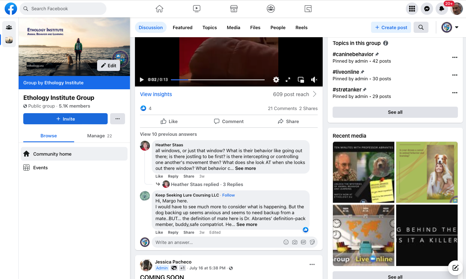This screenshot has height=279, width=466.
Task: Open the 21 Comments list
Action: click(282, 108)
